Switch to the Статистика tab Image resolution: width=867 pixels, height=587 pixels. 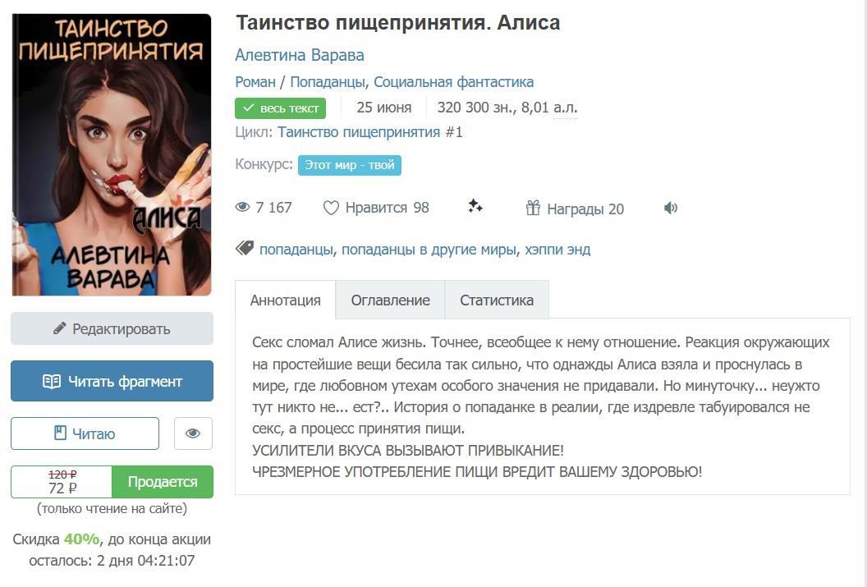click(x=497, y=300)
